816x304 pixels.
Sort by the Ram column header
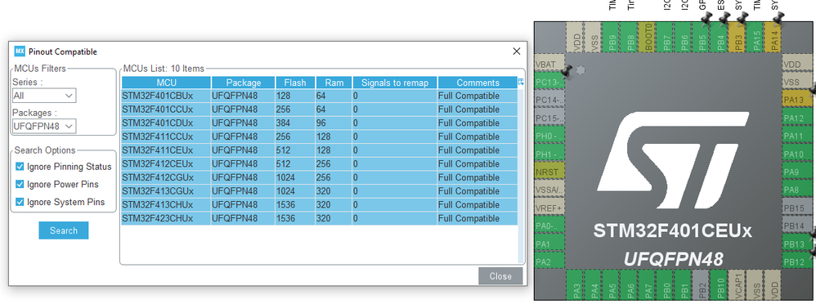pos(334,83)
